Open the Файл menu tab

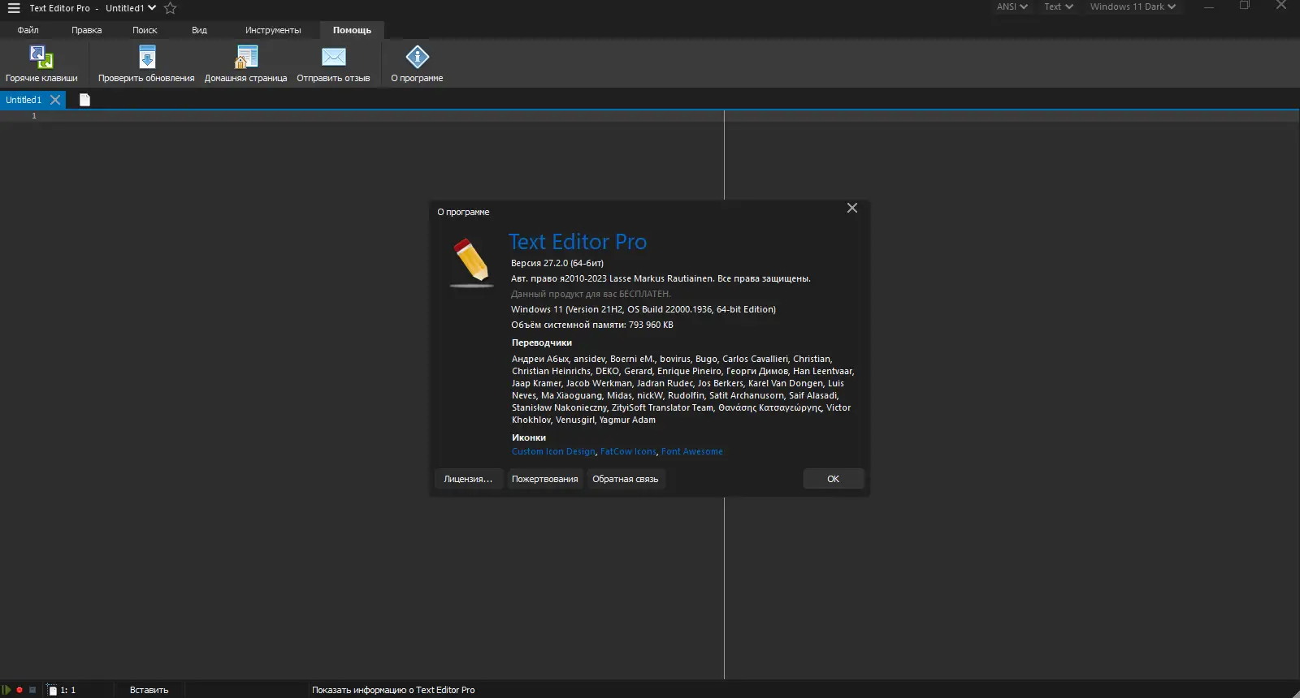28,30
